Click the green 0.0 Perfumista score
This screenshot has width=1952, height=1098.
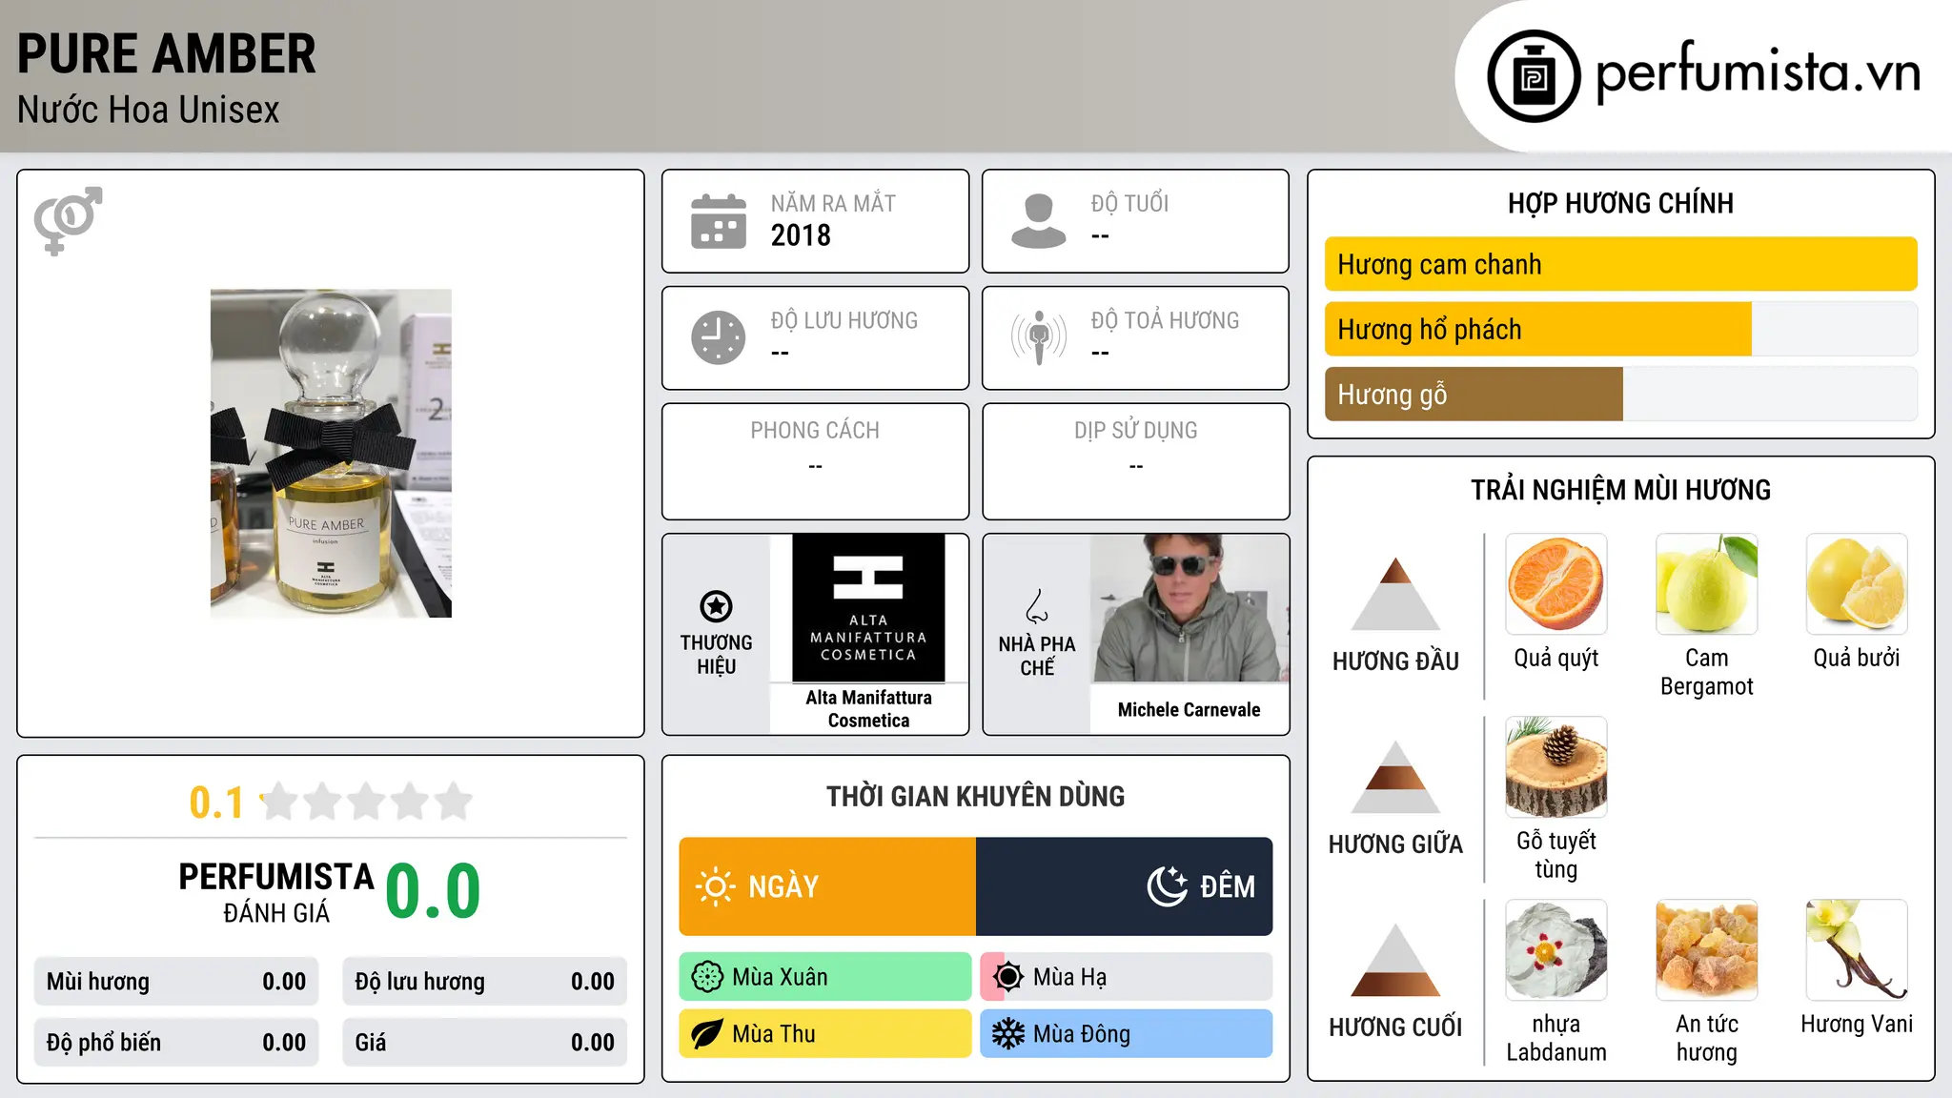(x=434, y=891)
